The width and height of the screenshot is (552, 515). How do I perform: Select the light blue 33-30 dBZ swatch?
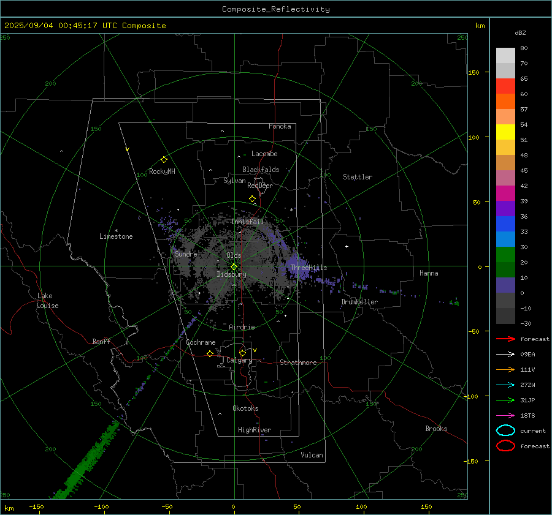505,239
